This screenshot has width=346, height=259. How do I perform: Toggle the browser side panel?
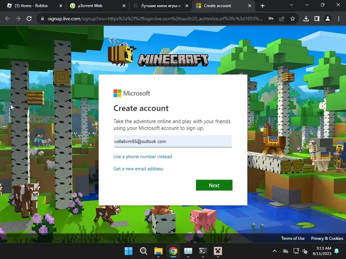pos(317,19)
